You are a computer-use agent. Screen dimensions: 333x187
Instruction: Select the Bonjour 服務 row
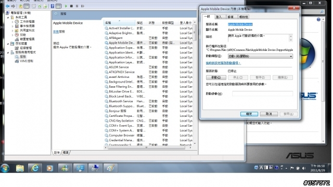(x=148, y=111)
